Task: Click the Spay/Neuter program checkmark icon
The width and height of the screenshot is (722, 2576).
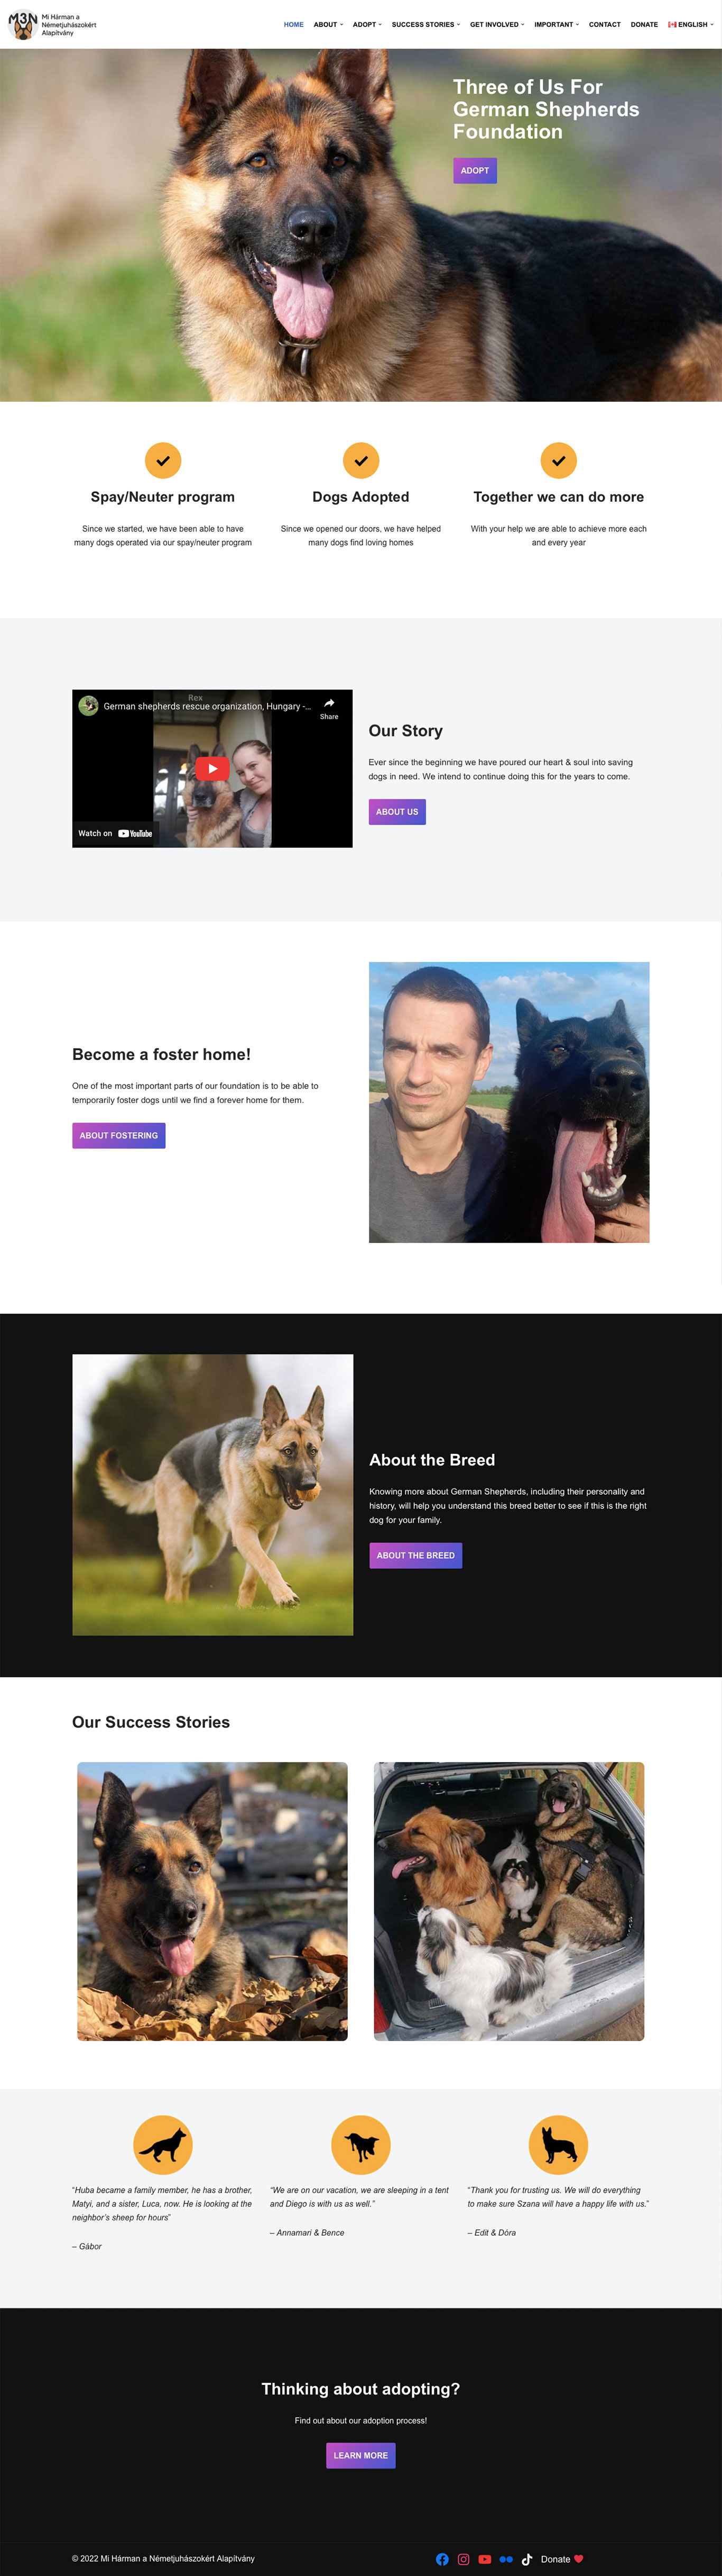Action: 163,460
